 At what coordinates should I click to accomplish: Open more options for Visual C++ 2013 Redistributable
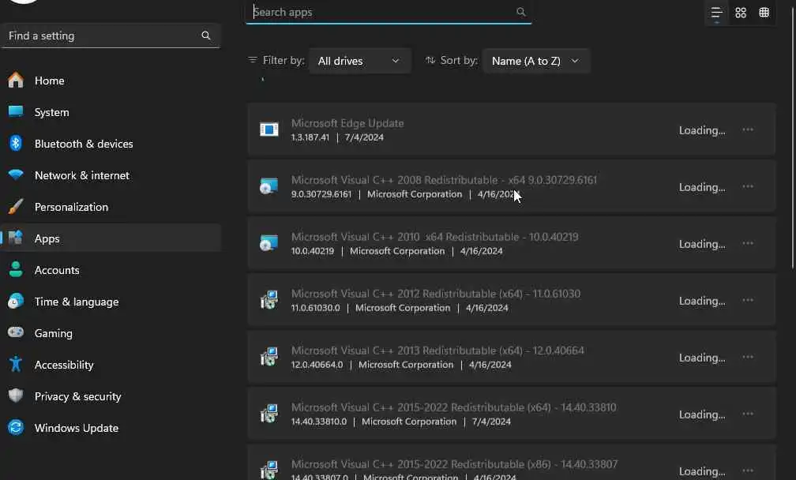(748, 357)
